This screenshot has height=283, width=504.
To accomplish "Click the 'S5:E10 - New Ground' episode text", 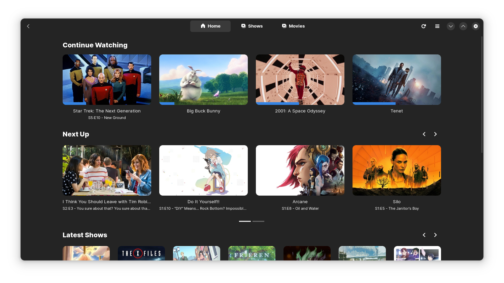I will (x=107, y=118).
